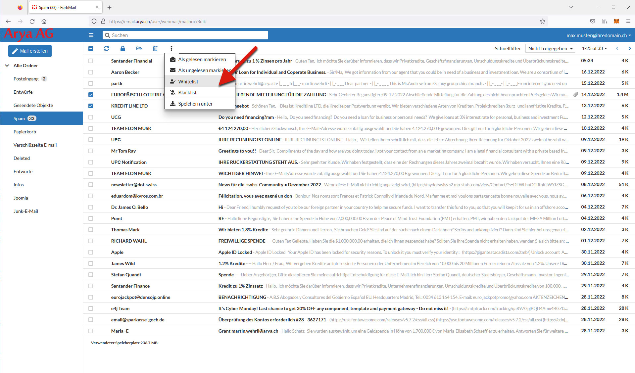
Task: Click the refresh mailbox icon
Action: coord(107,48)
